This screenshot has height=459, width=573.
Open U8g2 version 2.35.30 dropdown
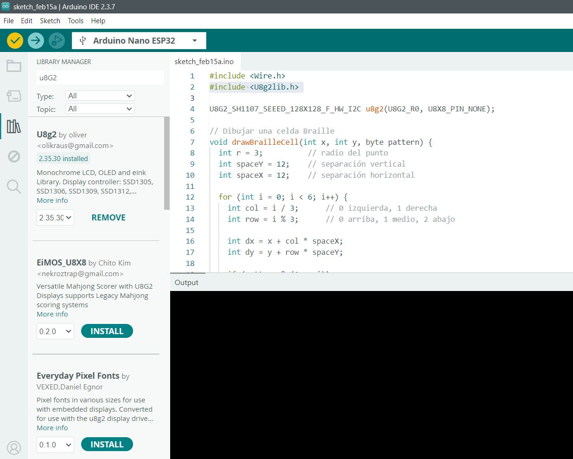tap(55, 218)
